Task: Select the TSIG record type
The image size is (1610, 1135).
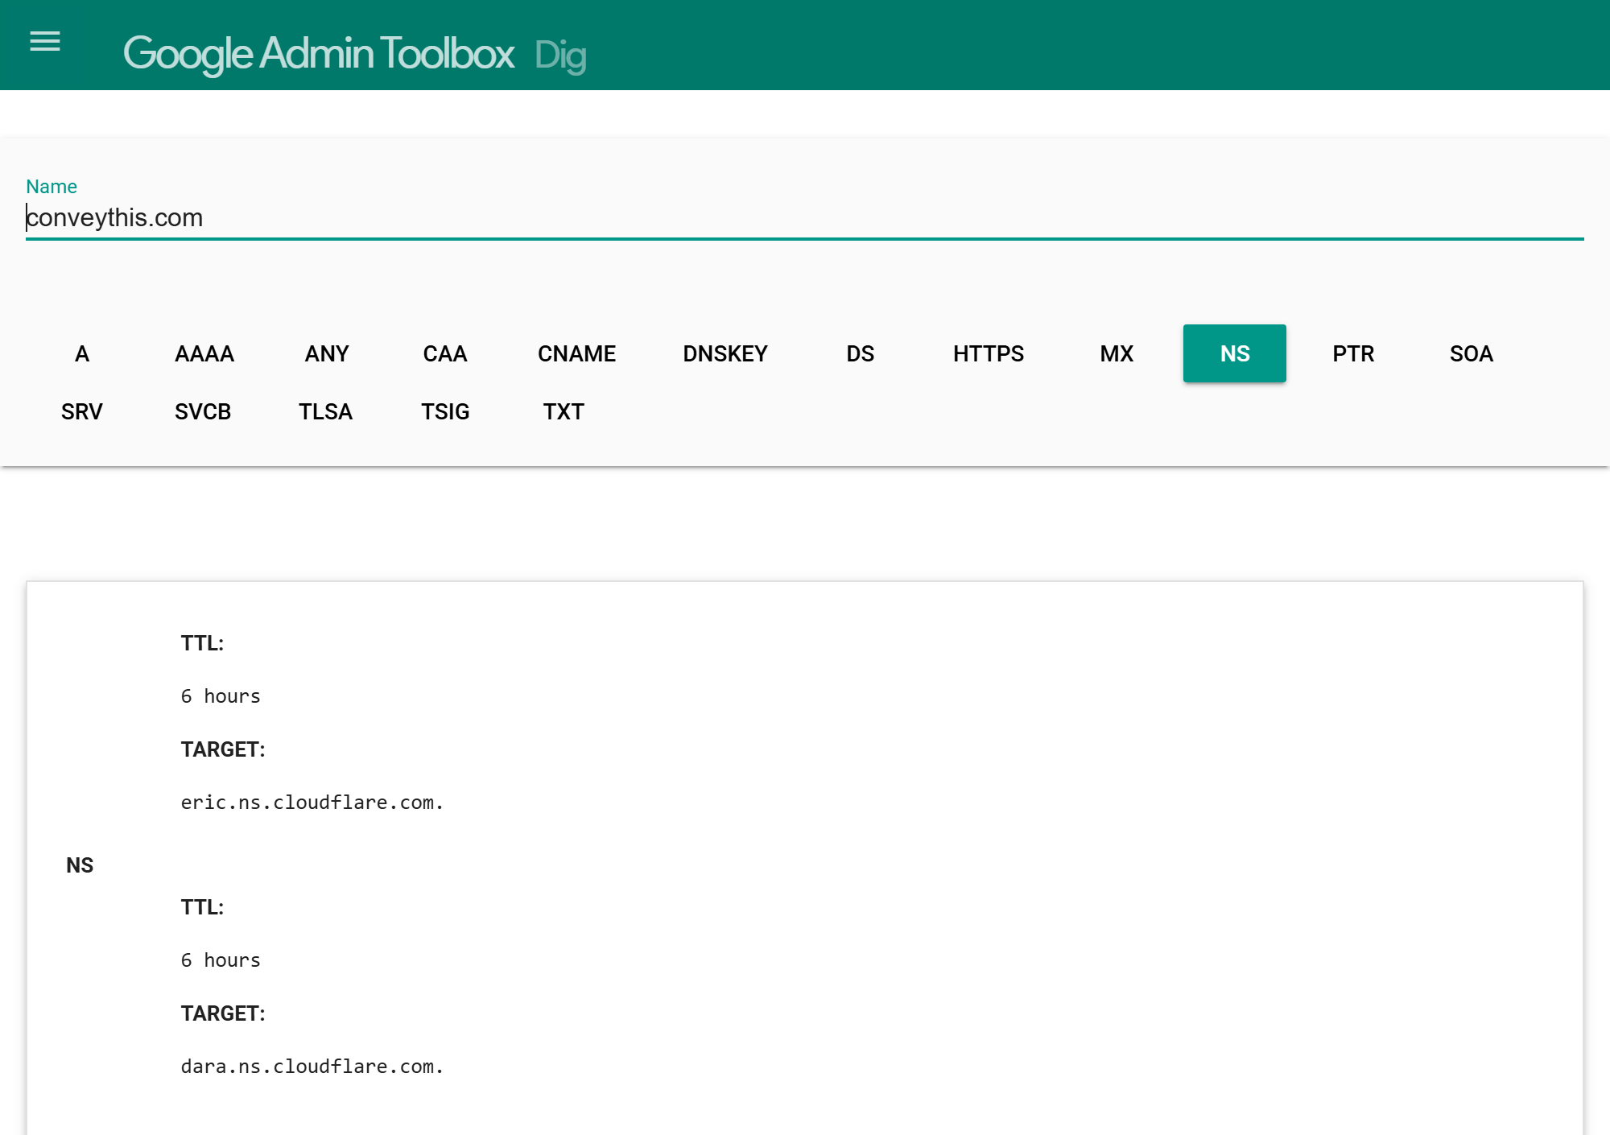Action: [445, 411]
